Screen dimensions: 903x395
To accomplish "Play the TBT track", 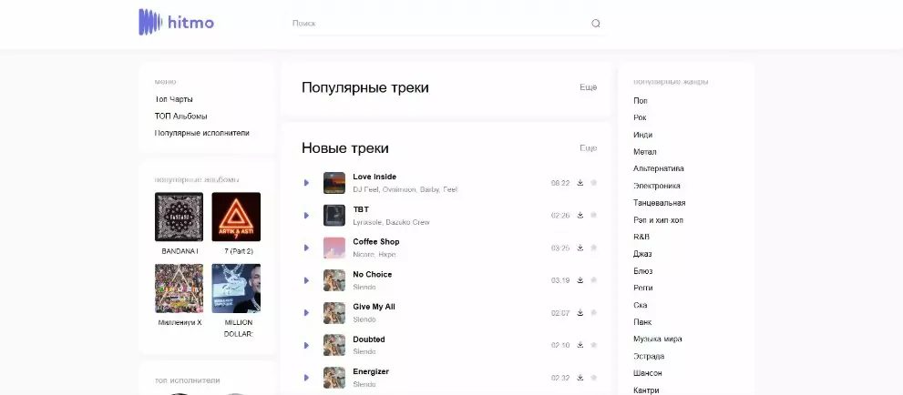I will point(306,215).
